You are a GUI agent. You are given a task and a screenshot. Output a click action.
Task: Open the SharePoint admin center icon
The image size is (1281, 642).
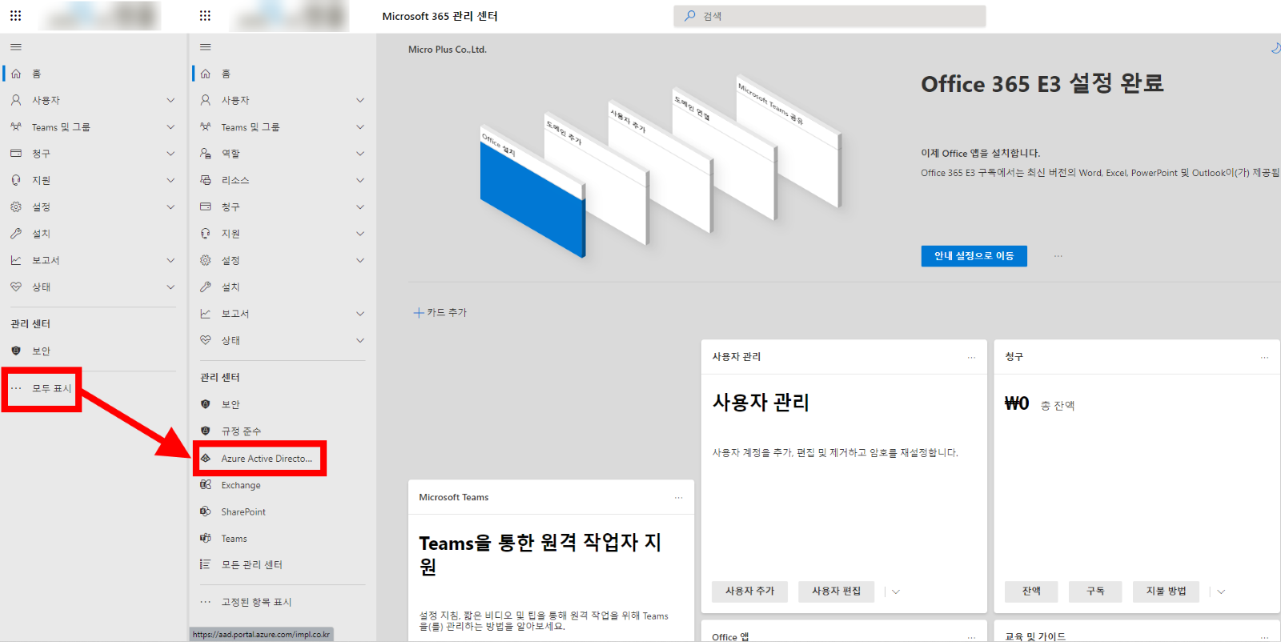pos(206,512)
